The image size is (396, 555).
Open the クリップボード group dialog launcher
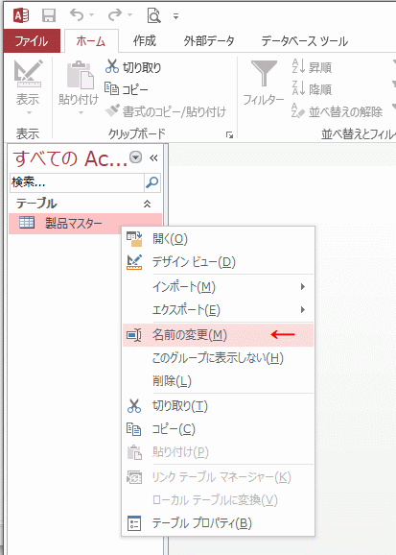[229, 134]
